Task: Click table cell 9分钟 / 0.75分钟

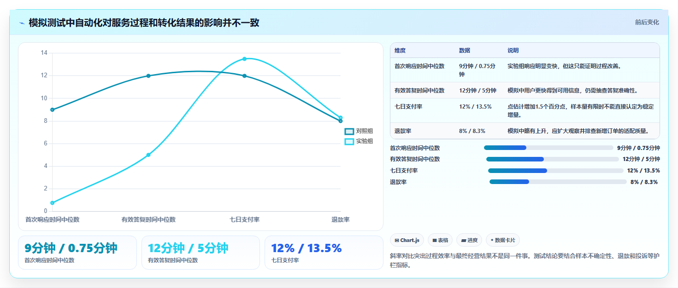Action: (x=478, y=70)
